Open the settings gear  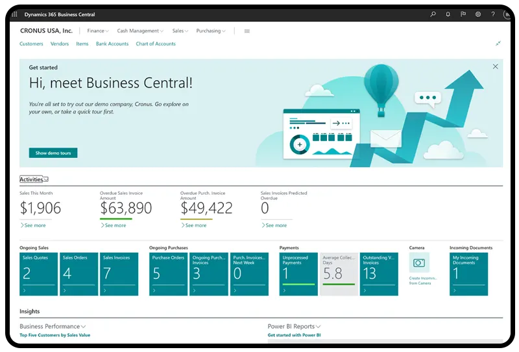(x=478, y=14)
